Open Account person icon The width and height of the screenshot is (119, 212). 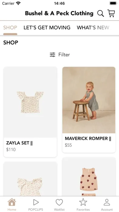107,202
